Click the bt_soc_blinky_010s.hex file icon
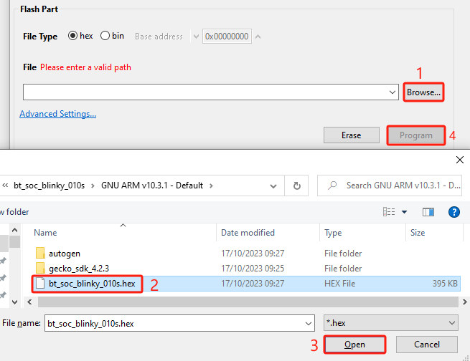470x361 pixels. tap(40, 284)
